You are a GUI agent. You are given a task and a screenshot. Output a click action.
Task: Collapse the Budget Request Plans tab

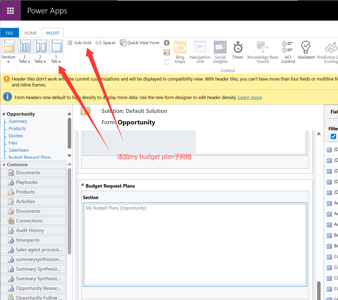82,184
